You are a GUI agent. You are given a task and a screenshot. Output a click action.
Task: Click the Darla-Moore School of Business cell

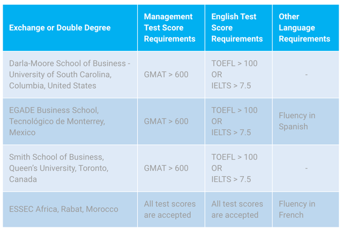tap(70, 75)
